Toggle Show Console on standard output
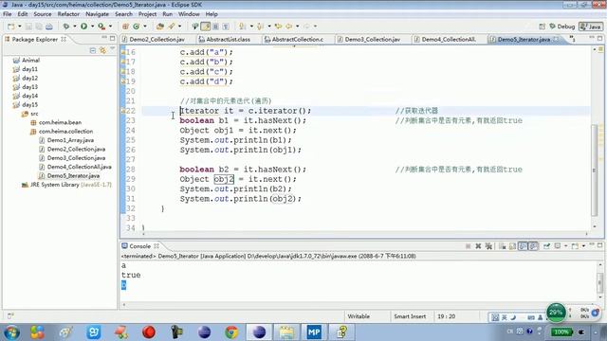Viewport: 607px width, 341px height. tap(523, 246)
